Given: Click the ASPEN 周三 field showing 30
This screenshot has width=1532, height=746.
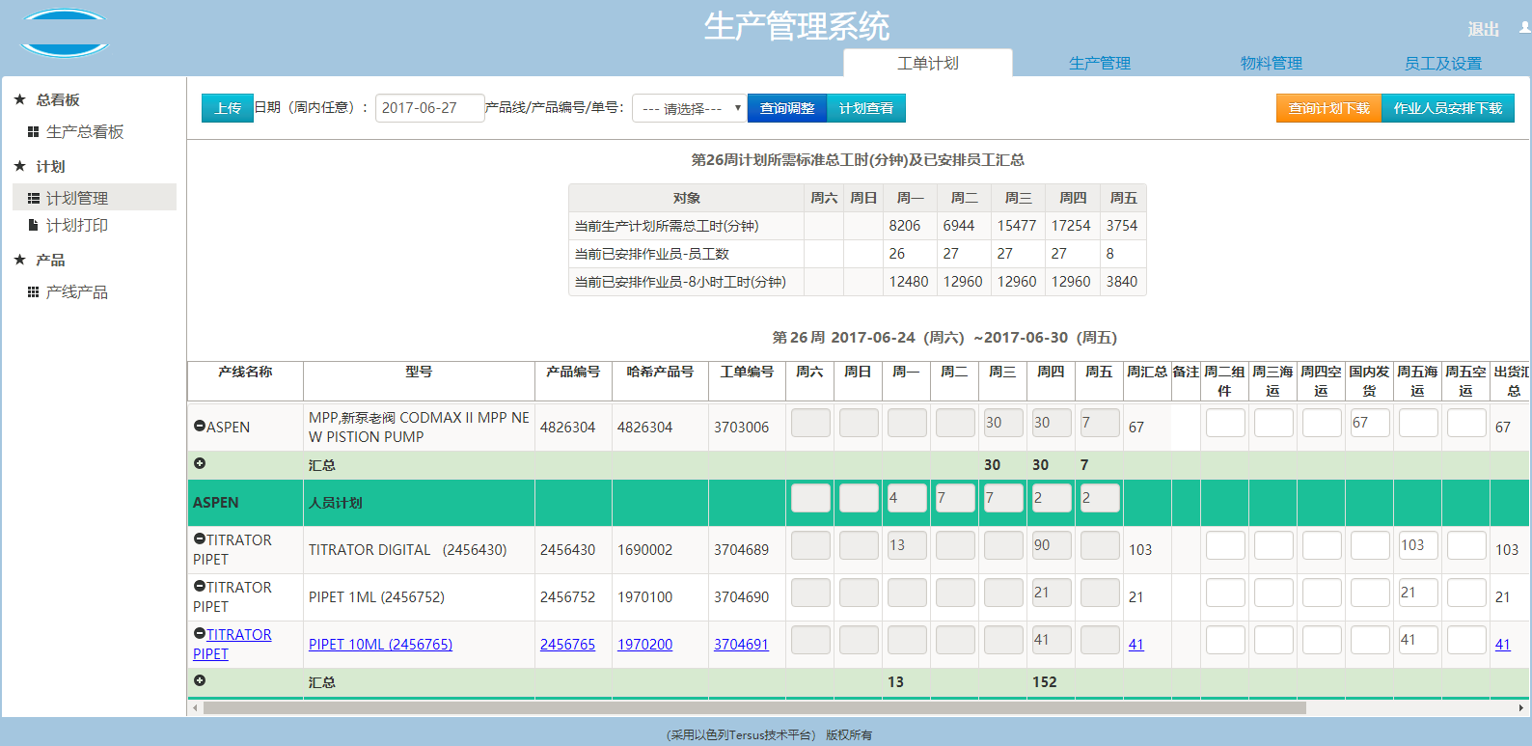Looking at the screenshot, I should [1003, 423].
